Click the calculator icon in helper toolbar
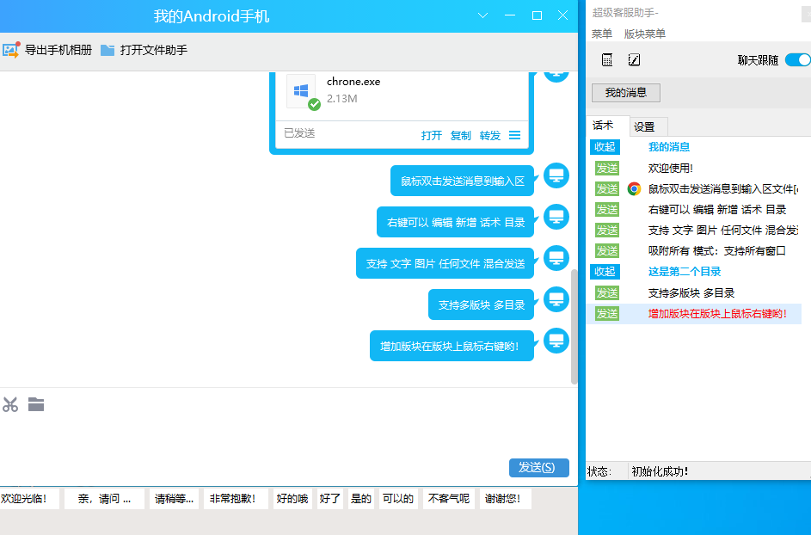Viewport: 811px width, 535px height. click(607, 60)
